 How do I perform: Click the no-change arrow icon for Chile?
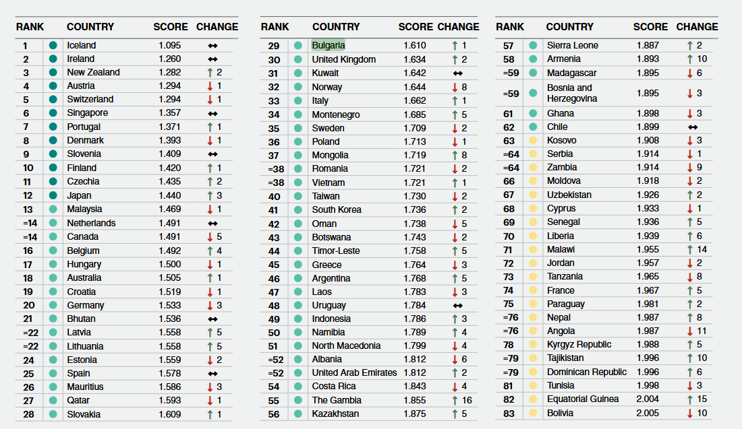coord(691,127)
